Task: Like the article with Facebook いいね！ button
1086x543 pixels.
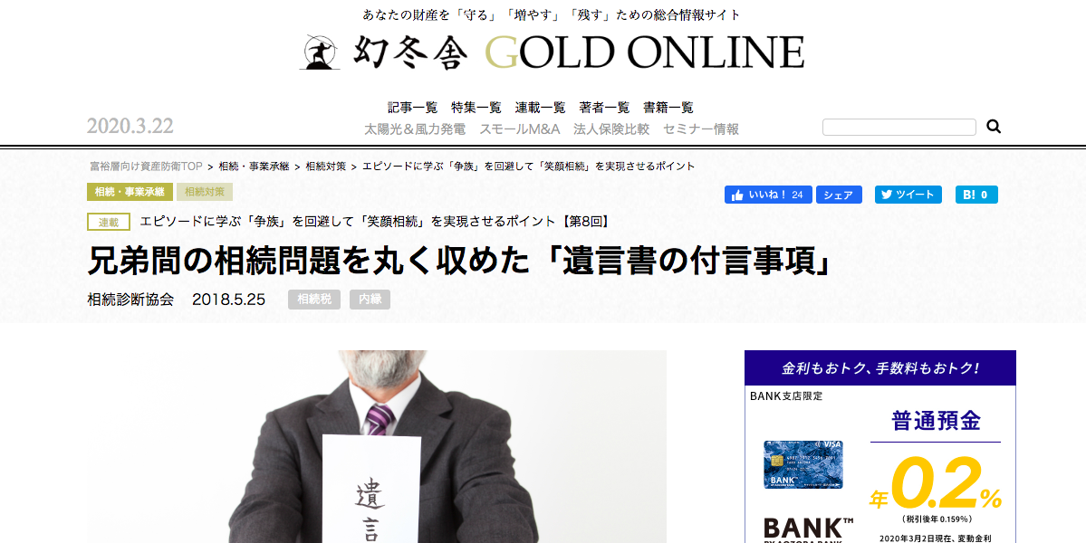Action: click(x=768, y=195)
